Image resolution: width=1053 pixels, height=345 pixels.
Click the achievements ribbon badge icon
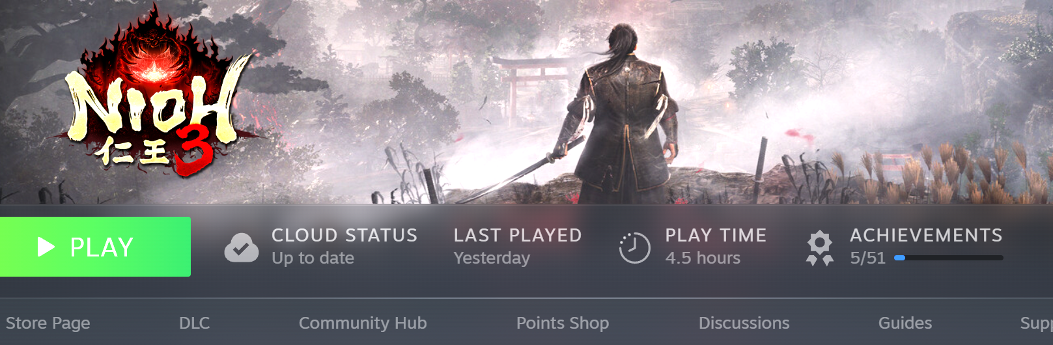coord(820,248)
